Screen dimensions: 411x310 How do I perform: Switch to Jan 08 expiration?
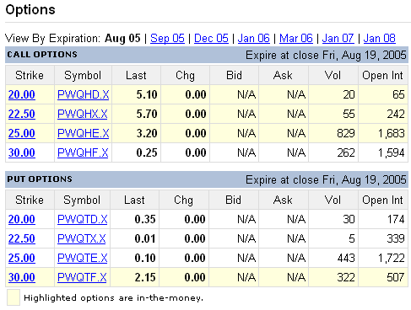380,38
